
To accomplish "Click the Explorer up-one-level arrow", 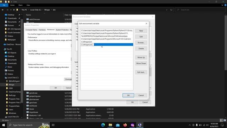I will tap(14, 10).
